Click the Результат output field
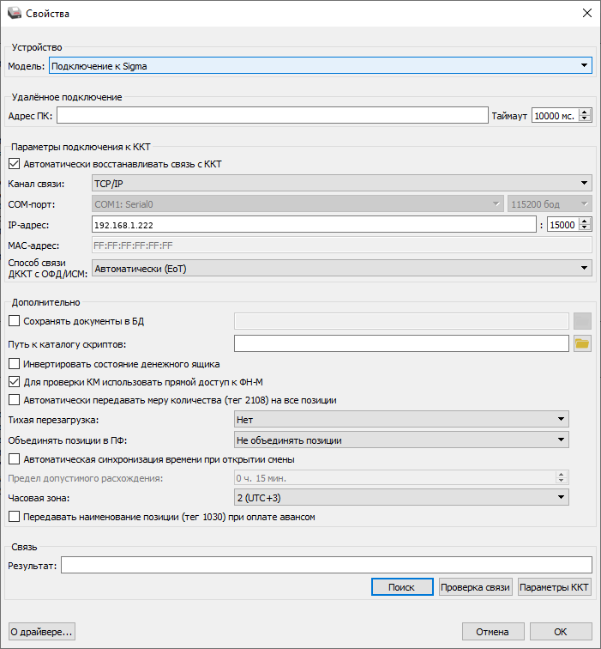601x649 pixels. coord(327,565)
